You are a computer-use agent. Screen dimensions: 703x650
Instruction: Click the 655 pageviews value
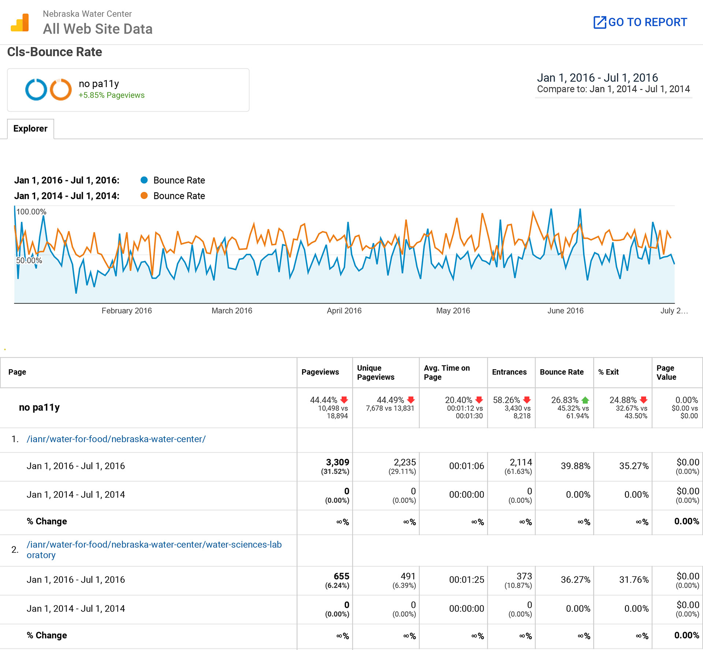342,576
